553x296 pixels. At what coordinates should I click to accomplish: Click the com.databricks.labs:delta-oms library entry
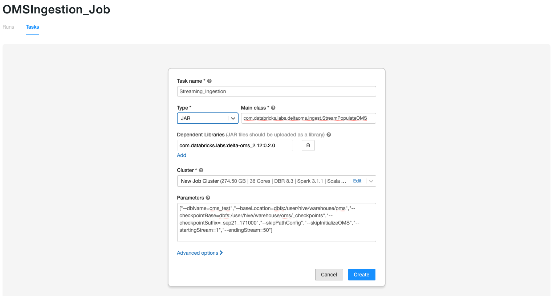[235, 145]
